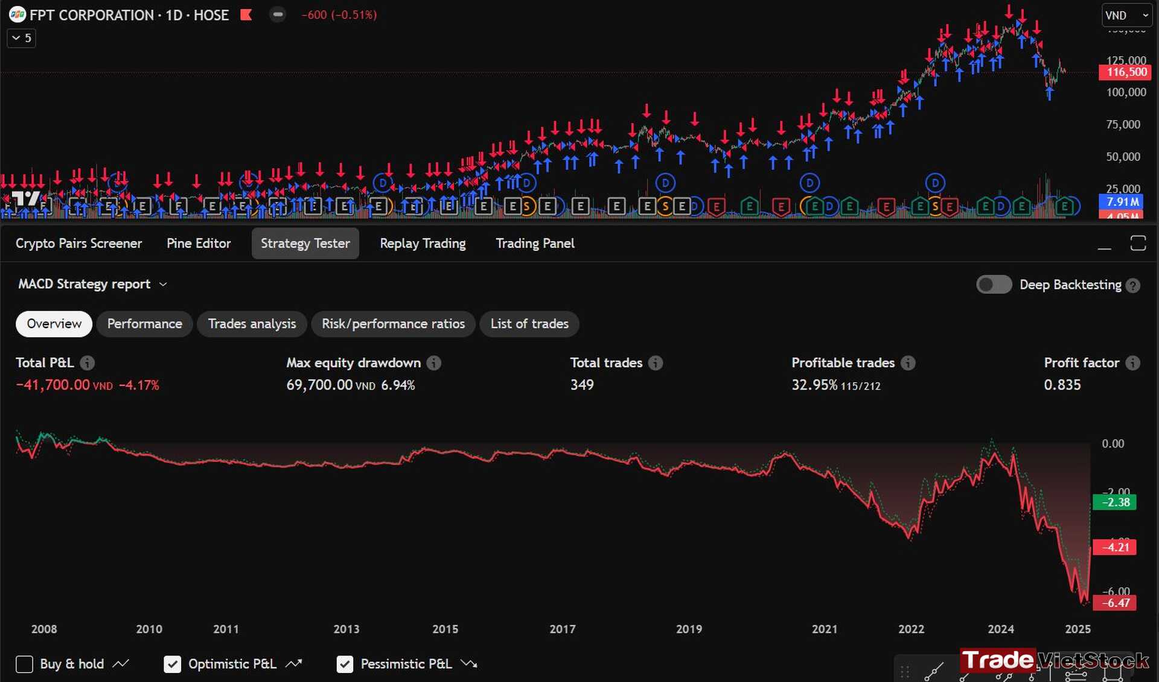
Task: Select trend line tool in drawing toolbar
Action: pos(934,671)
